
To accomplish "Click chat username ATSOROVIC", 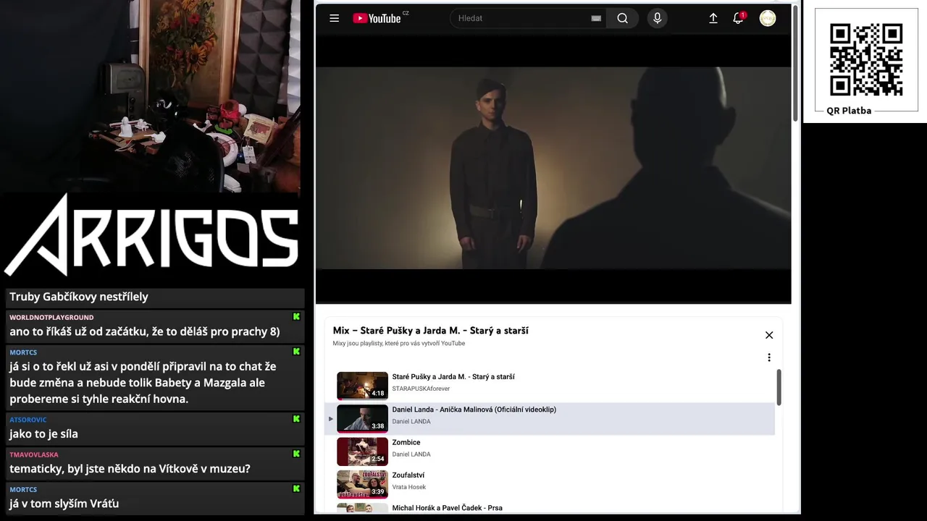I will (x=28, y=420).
